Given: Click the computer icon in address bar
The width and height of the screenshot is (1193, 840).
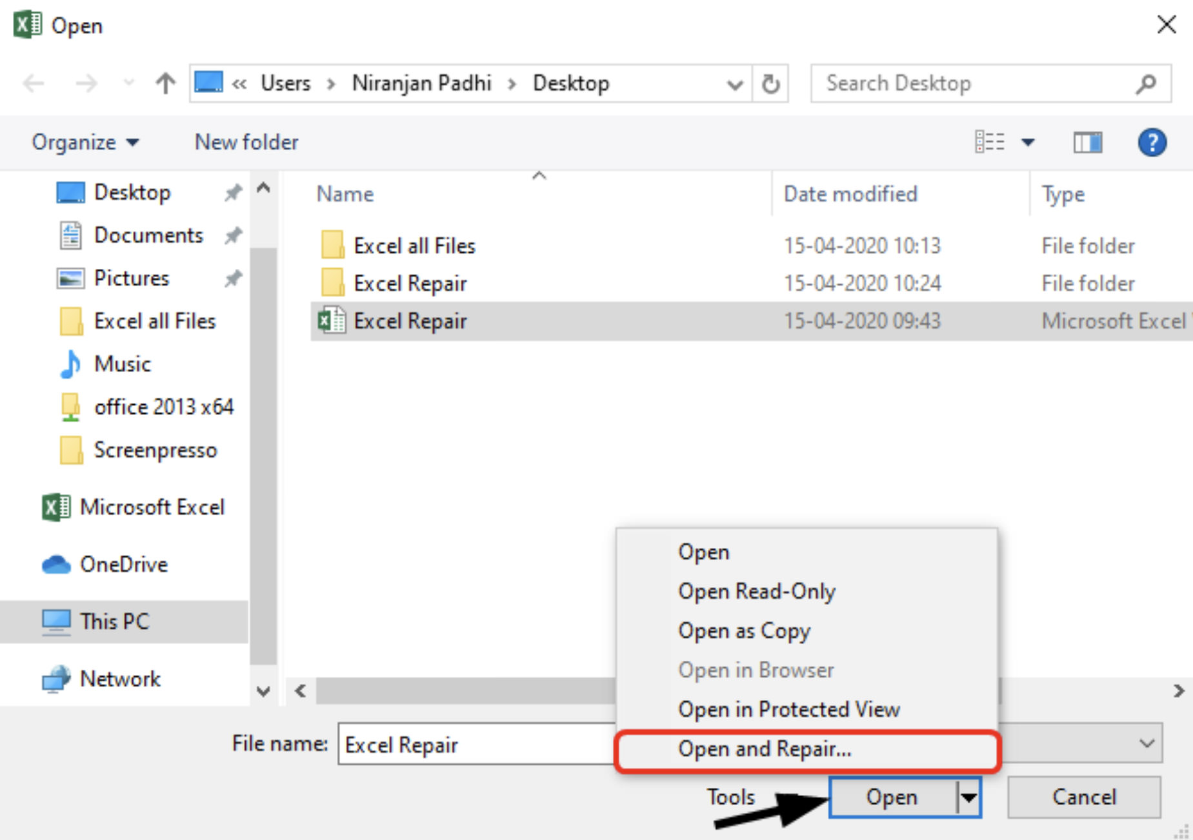Looking at the screenshot, I should click(x=208, y=83).
